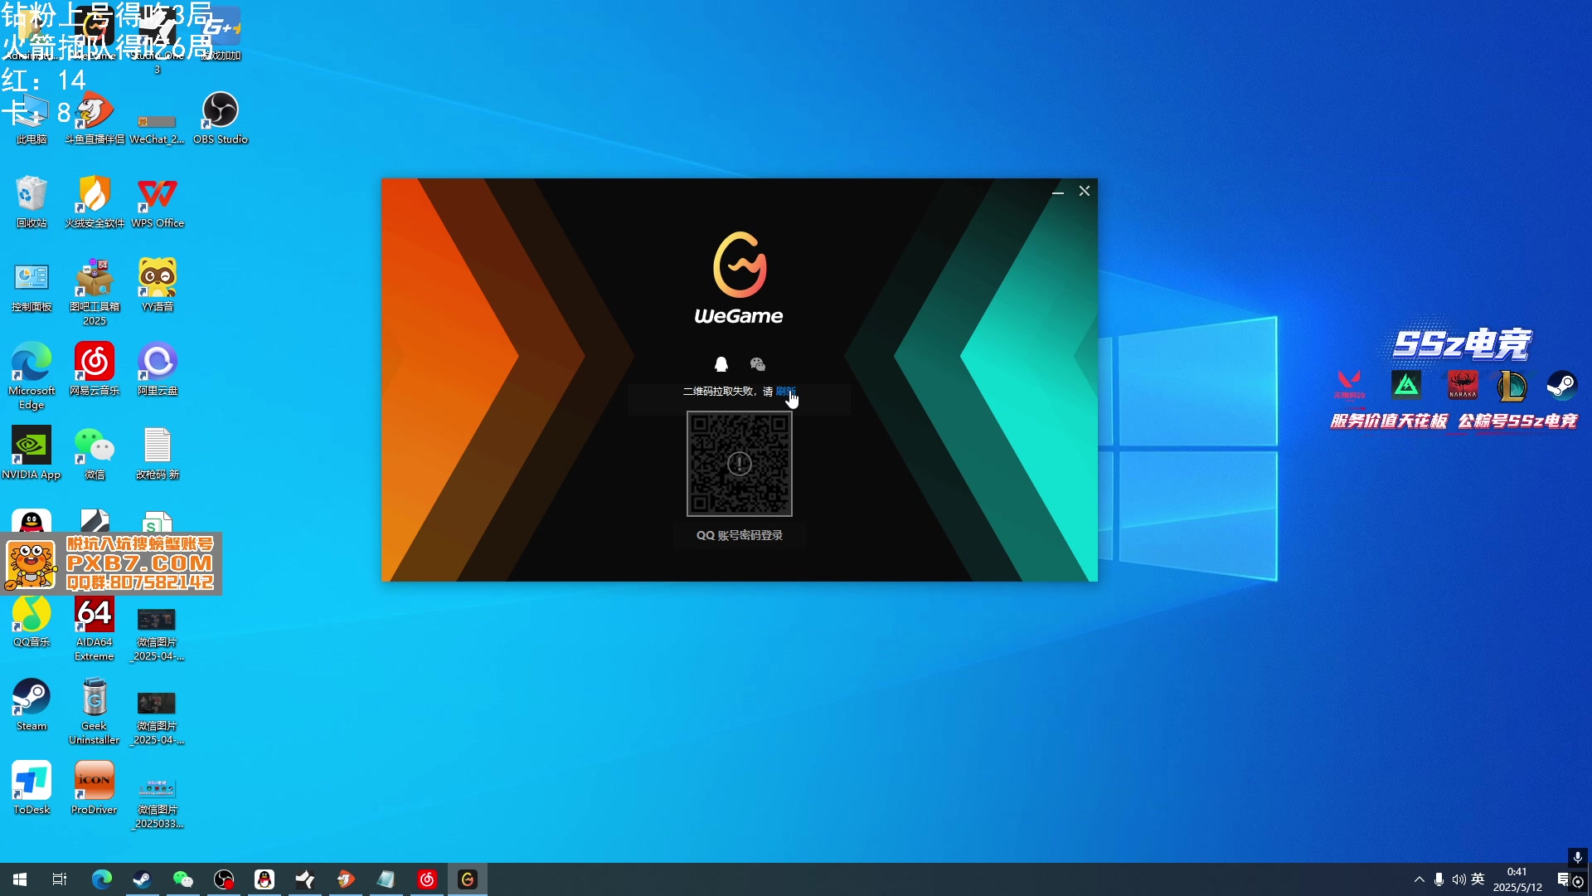
Task: Open QQ音乐 desktop shortcut
Action: [32, 622]
